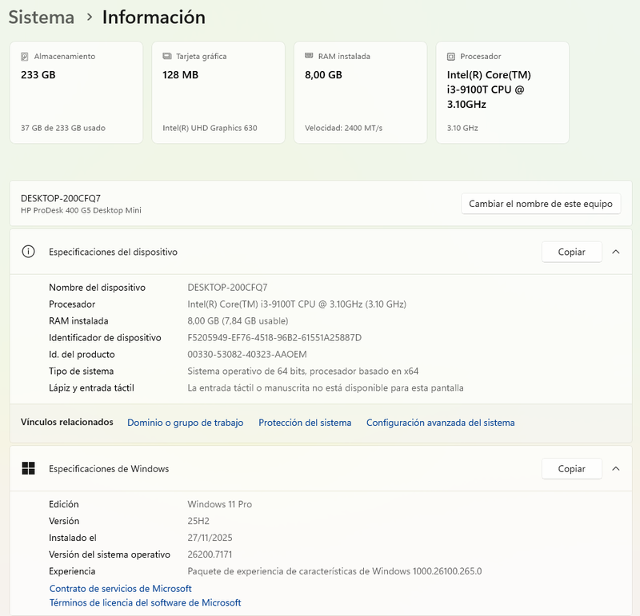The image size is (640, 616).
Task: Click the '25H2' version value
Action: 198,521
